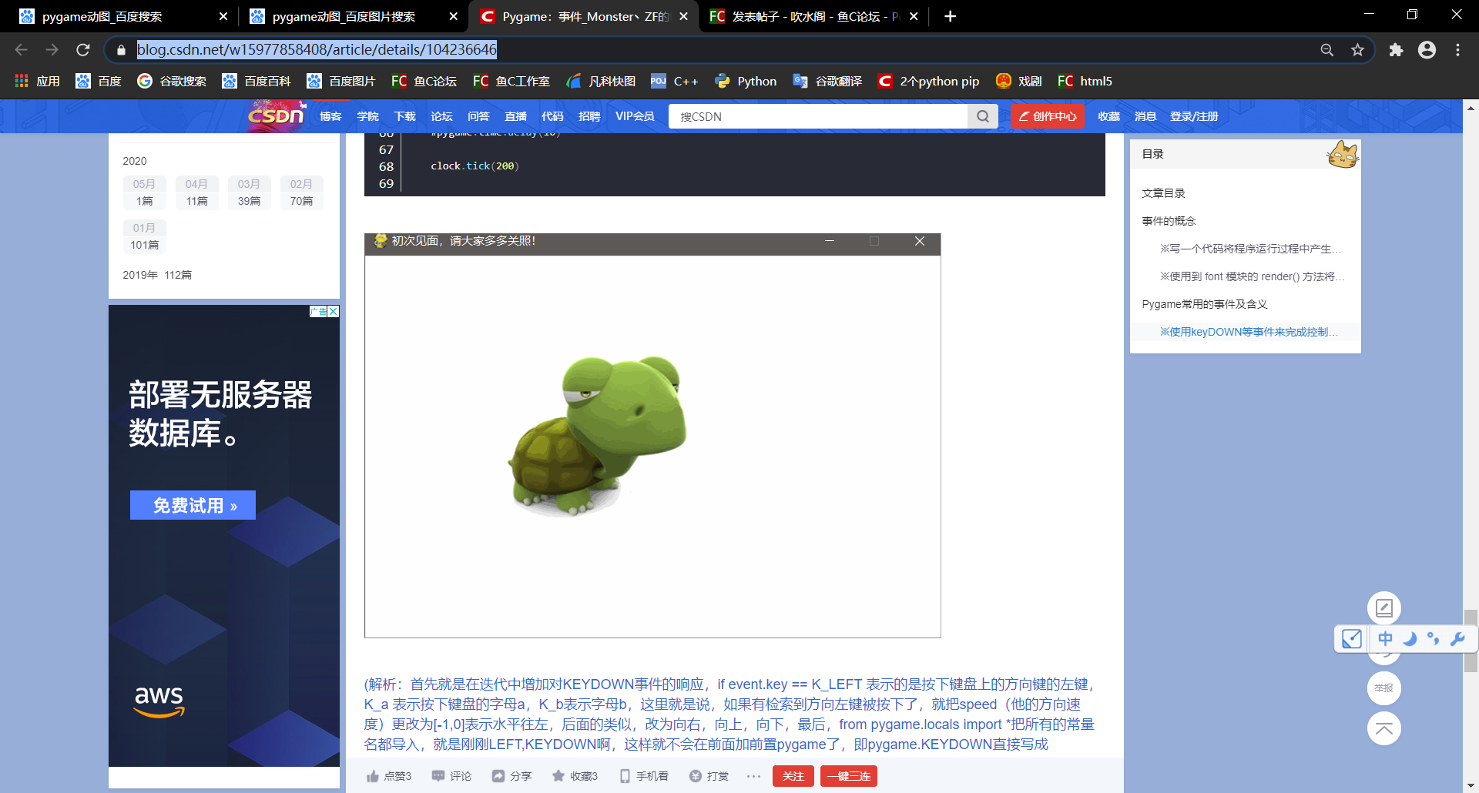Open the Chrome profile avatar icon

tap(1427, 49)
